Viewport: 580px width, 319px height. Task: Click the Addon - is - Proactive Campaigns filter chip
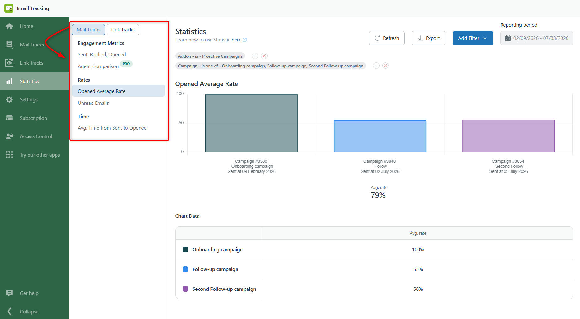pyautogui.click(x=210, y=56)
